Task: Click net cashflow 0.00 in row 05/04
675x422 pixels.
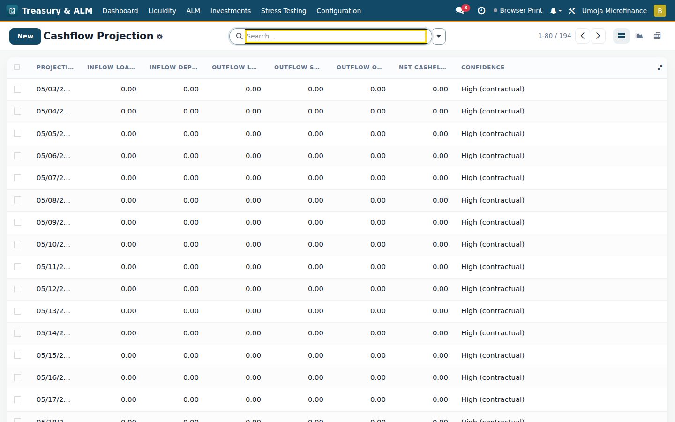Action: coord(440,111)
